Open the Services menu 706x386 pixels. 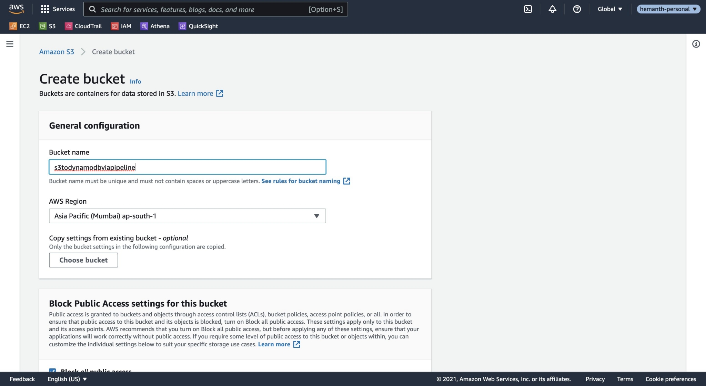pyautogui.click(x=58, y=9)
